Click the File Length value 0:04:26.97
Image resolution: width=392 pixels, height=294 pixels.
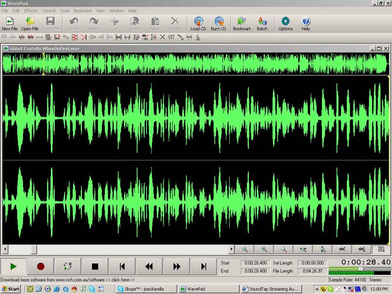pyautogui.click(x=313, y=271)
